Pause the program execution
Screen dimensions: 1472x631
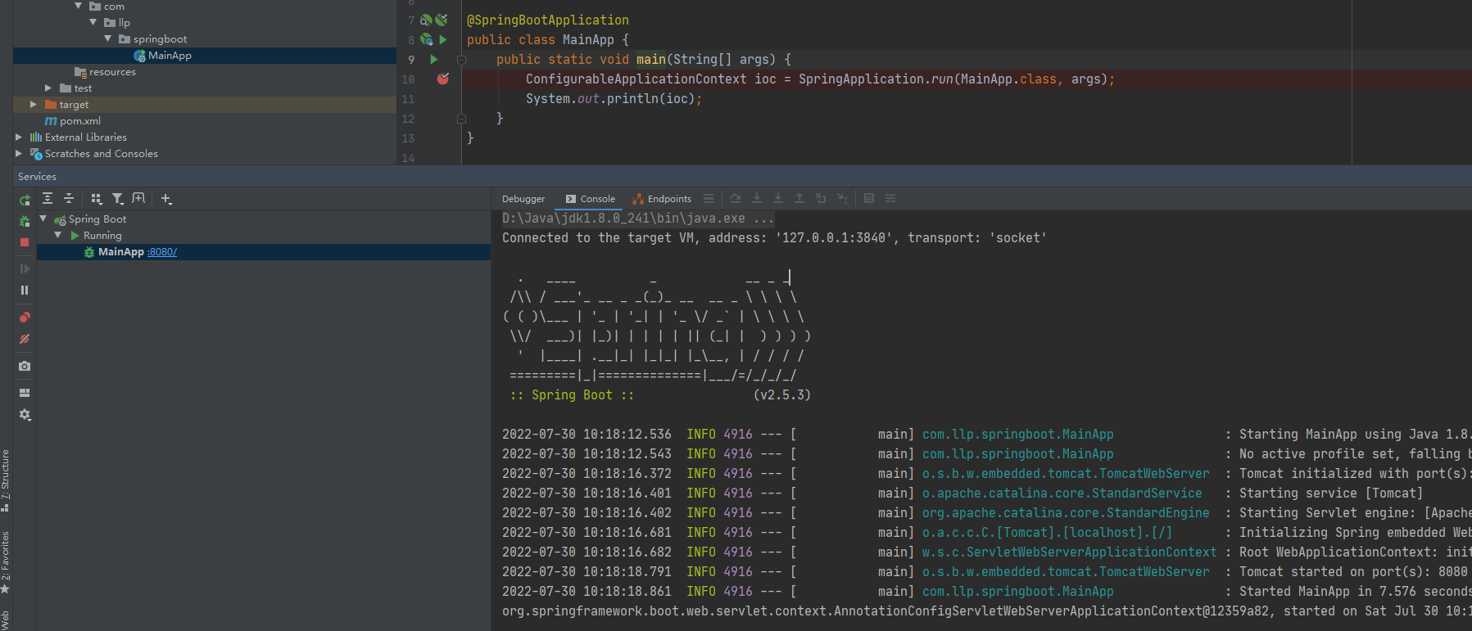click(25, 290)
